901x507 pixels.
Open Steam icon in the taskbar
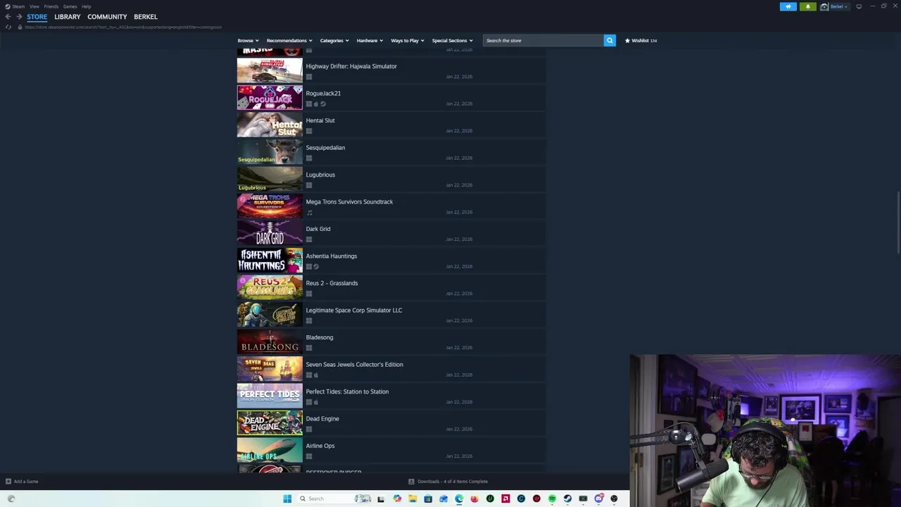(567, 499)
